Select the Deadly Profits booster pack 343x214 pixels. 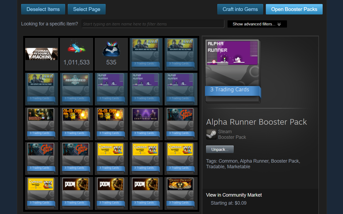pos(181,193)
